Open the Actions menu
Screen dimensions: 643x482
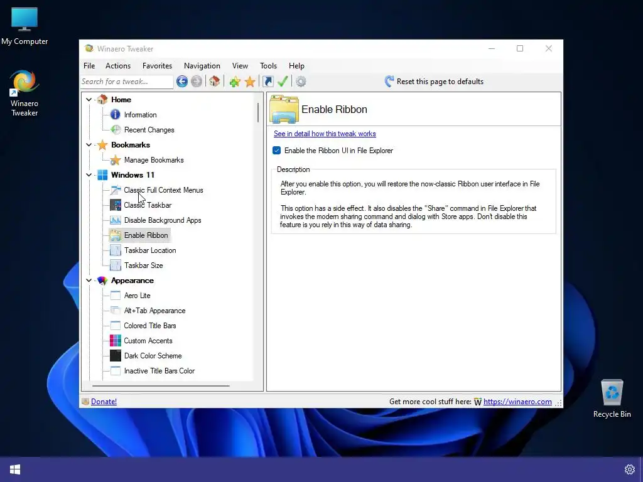coord(118,66)
